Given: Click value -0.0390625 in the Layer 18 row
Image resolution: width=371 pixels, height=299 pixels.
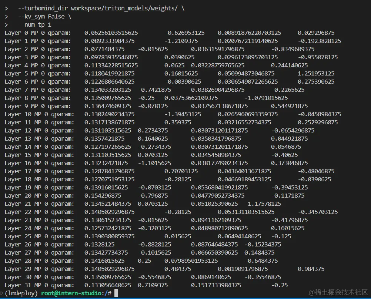Looking at the screenshot, I should tap(314, 179).
